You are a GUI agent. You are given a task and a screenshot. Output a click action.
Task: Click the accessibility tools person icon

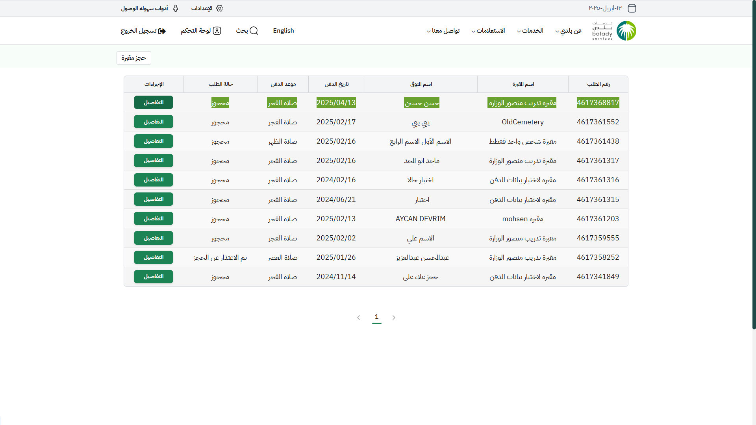176,8
